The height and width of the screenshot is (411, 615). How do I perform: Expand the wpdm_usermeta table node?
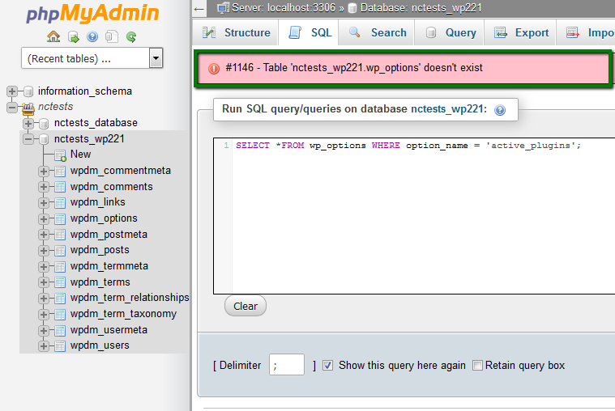[x=44, y=331]
